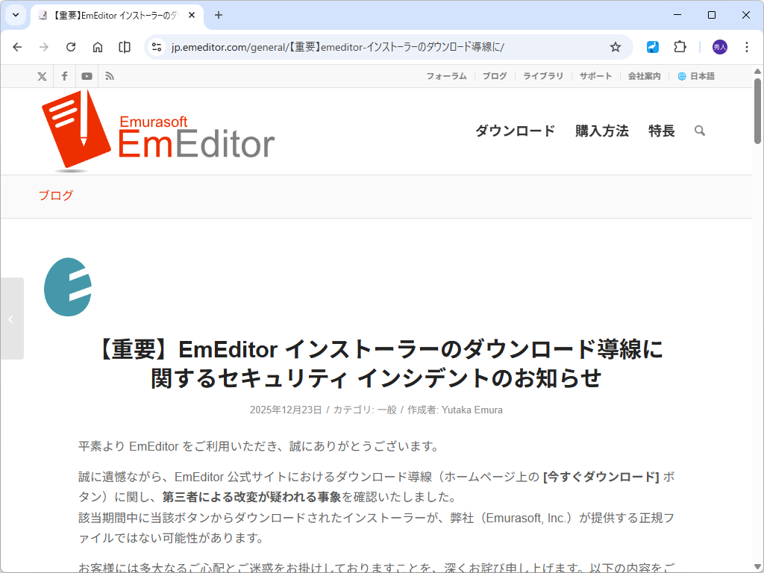Image resolution: width=764 pixels, height=573 pixels.
Task: Open a new tab with plus button
Action: pos(219,15)
